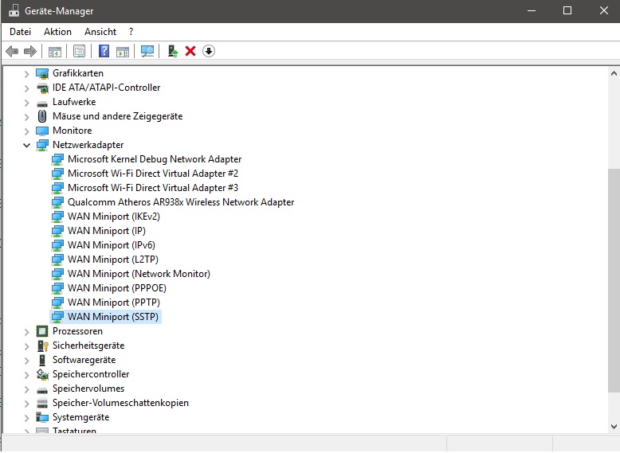Expand the Monitore node
This screenshot has height=453, width=620.
point(26,131)
